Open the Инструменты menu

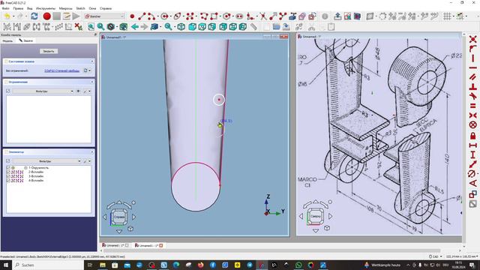[46, 8]
